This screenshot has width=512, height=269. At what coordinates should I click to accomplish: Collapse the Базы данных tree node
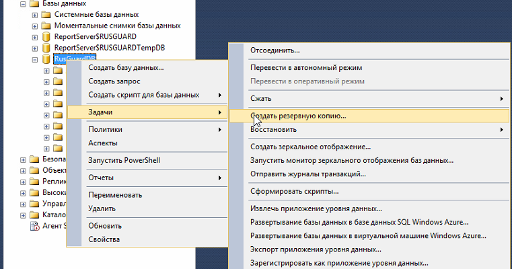[x=24, y=3]
